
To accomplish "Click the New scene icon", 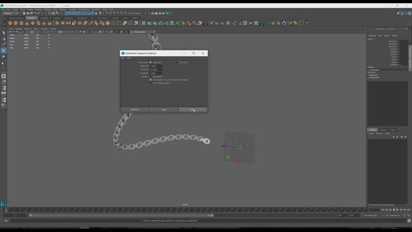I will 24,13.
